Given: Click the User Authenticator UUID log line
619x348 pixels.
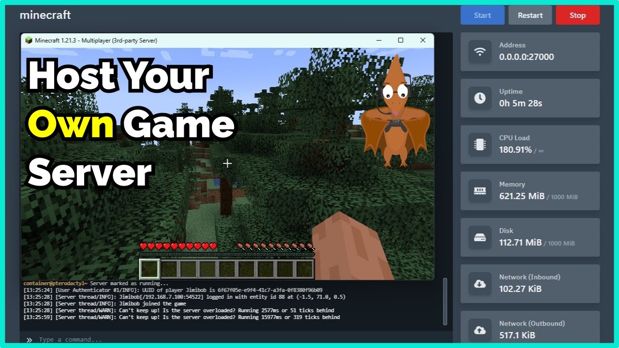Looking at the screenshot, I should pyautogui.click(x=173, y=290).
